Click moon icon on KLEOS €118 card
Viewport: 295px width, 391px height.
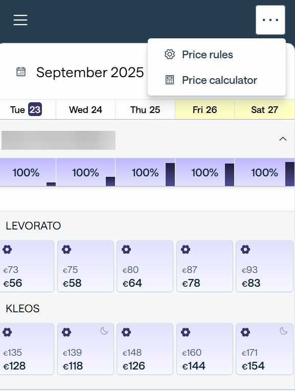click(104, 331)
